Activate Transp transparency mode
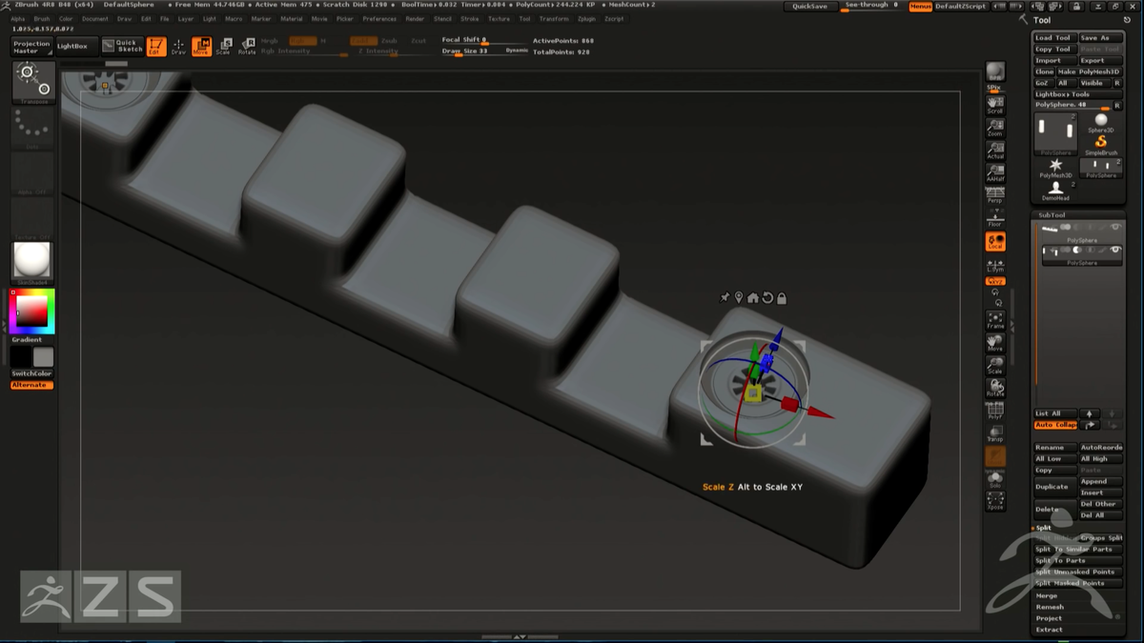This screenshot has height=643, width=1144. tap(997, 434)
